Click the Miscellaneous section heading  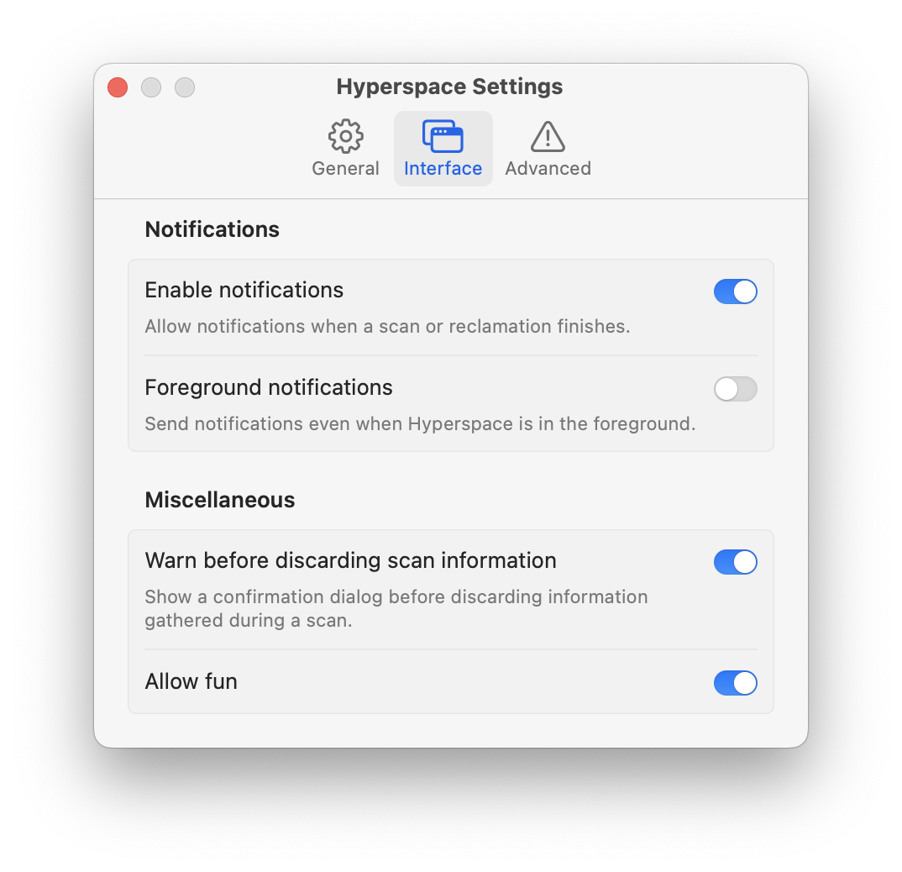click(x=220, y=500)
